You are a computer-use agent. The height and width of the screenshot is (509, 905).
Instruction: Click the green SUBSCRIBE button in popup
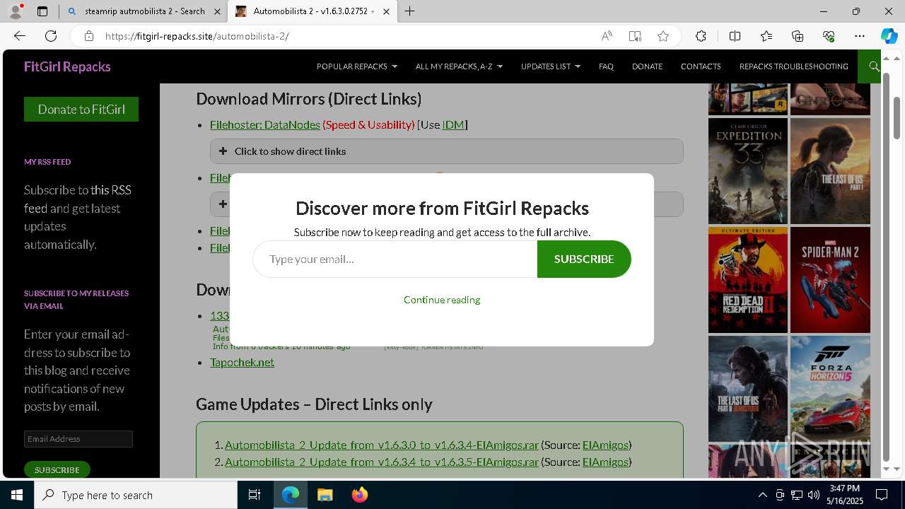[x=584, y=259]
